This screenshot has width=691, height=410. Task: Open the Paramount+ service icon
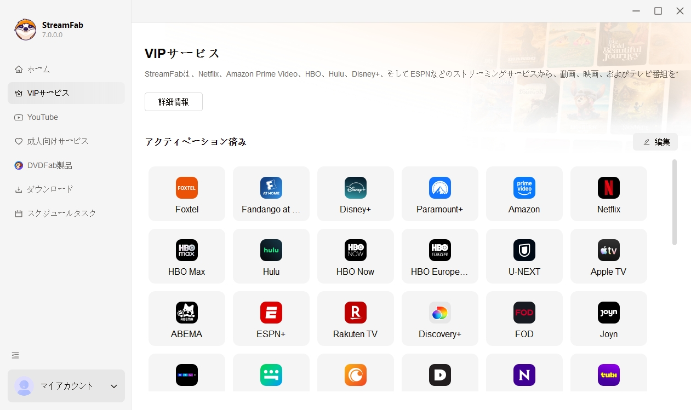pyautogui.click(x=439, y=193)
